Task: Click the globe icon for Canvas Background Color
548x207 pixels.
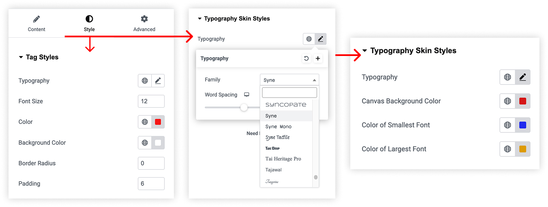Action: pyautogui.click(x=507, y=101)
